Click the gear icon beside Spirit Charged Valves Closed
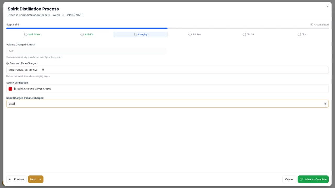The image size is (335, 188). pos(15,89)
